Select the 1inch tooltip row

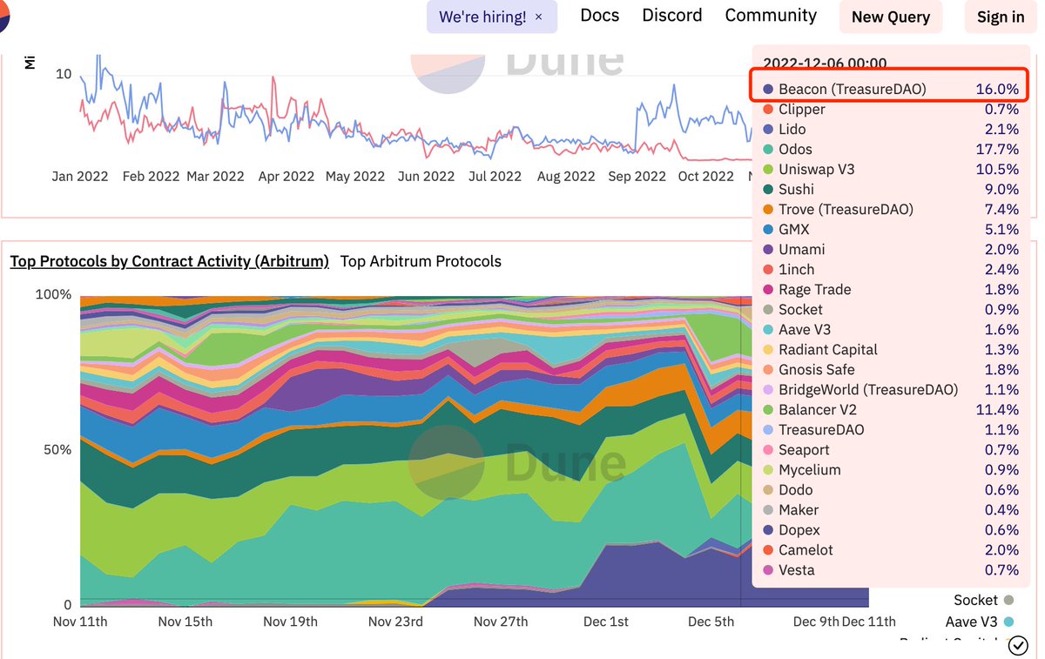click(x=891, y=269)
